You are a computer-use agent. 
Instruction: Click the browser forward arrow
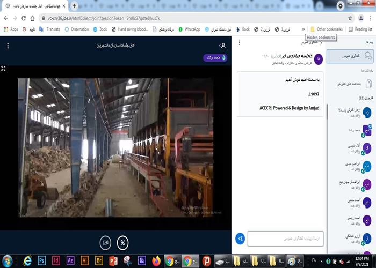point(15,18)
